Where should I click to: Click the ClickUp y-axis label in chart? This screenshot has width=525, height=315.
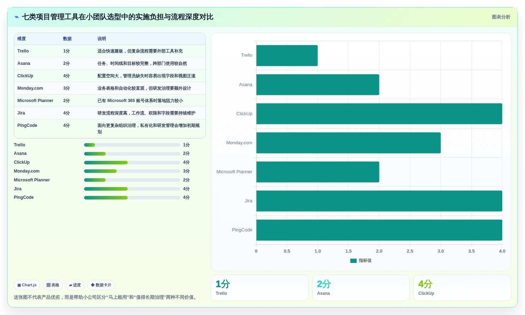tap(244, 114)
